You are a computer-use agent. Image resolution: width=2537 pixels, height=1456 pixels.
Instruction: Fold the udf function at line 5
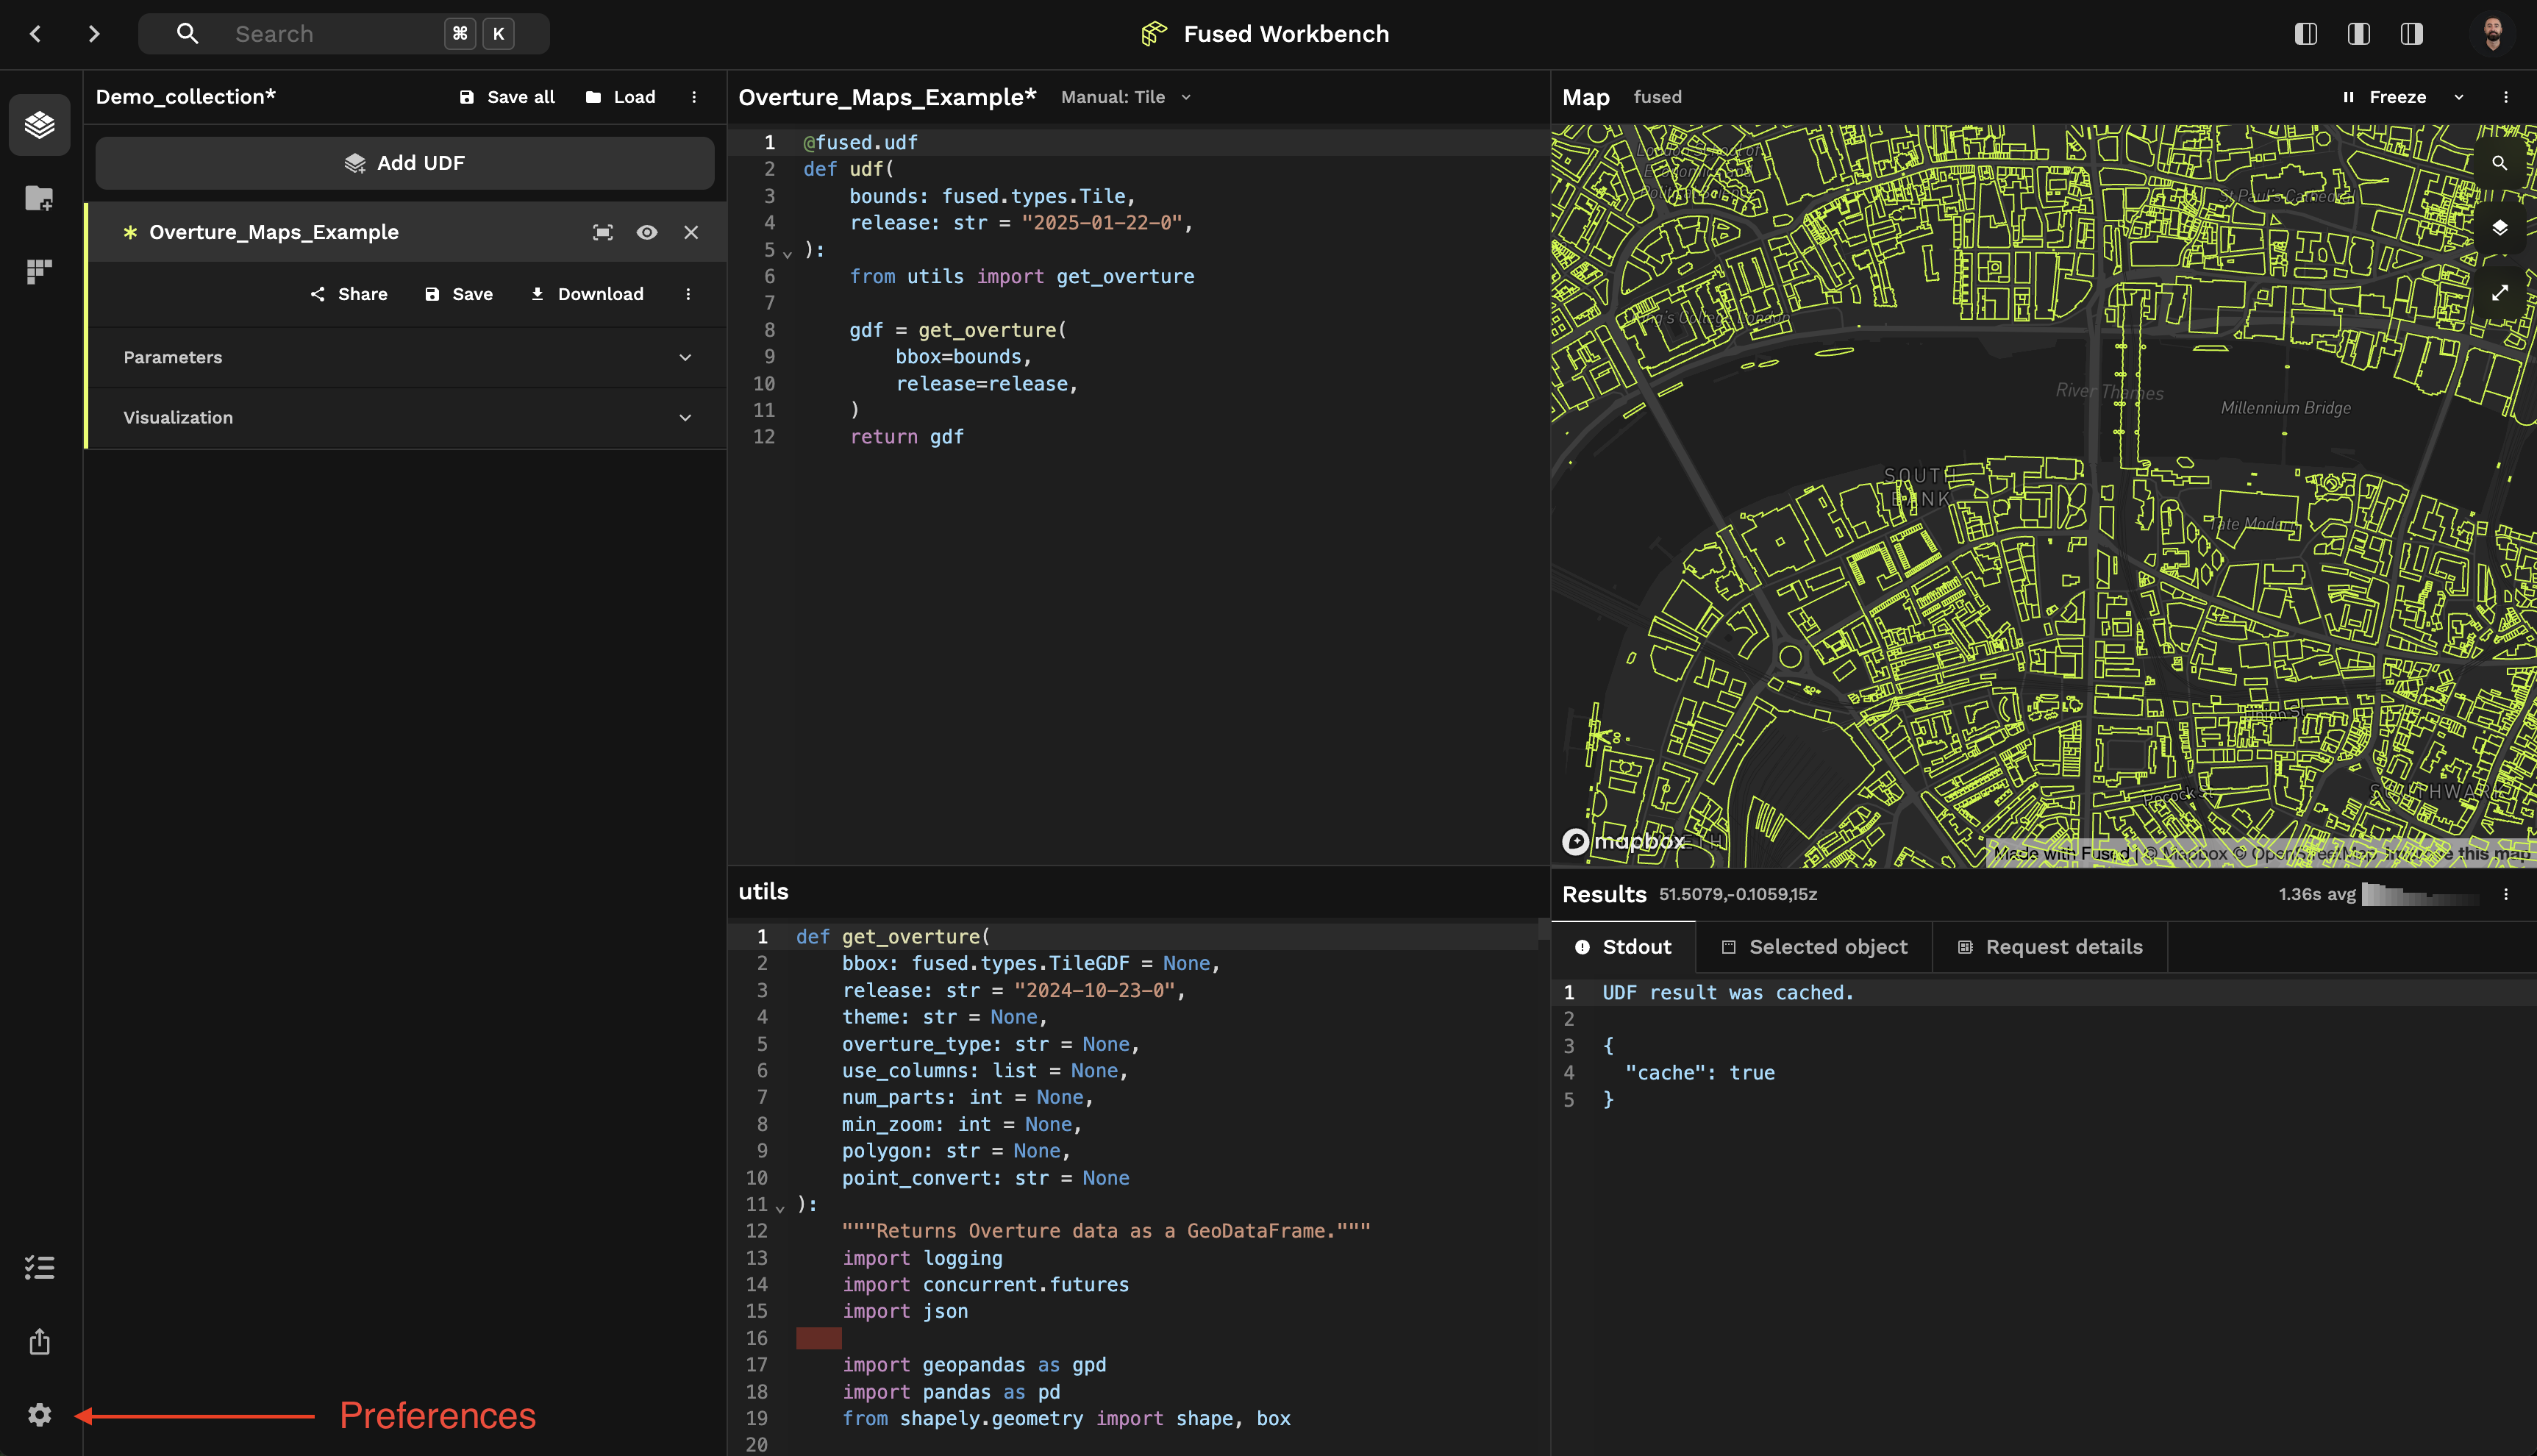pos(787,253)
